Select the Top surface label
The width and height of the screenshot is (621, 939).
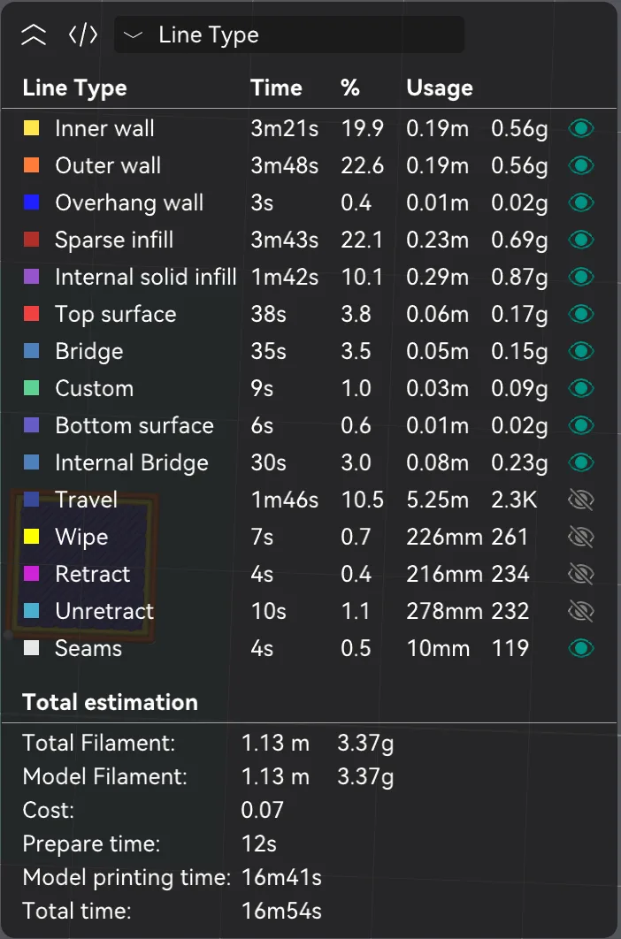click(x=116, y=314)
